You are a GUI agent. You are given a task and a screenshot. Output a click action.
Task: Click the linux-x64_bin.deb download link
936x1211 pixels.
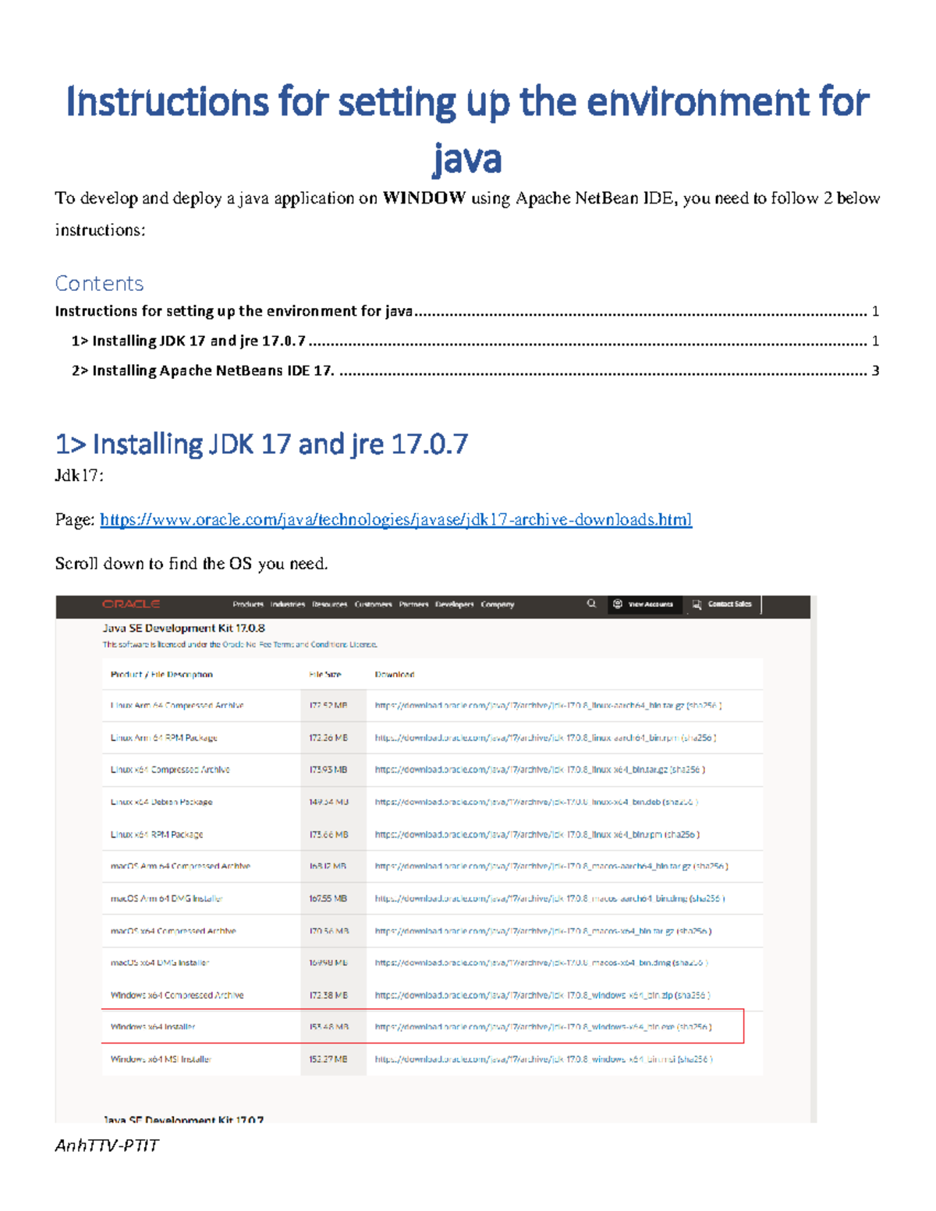(518, 802)
